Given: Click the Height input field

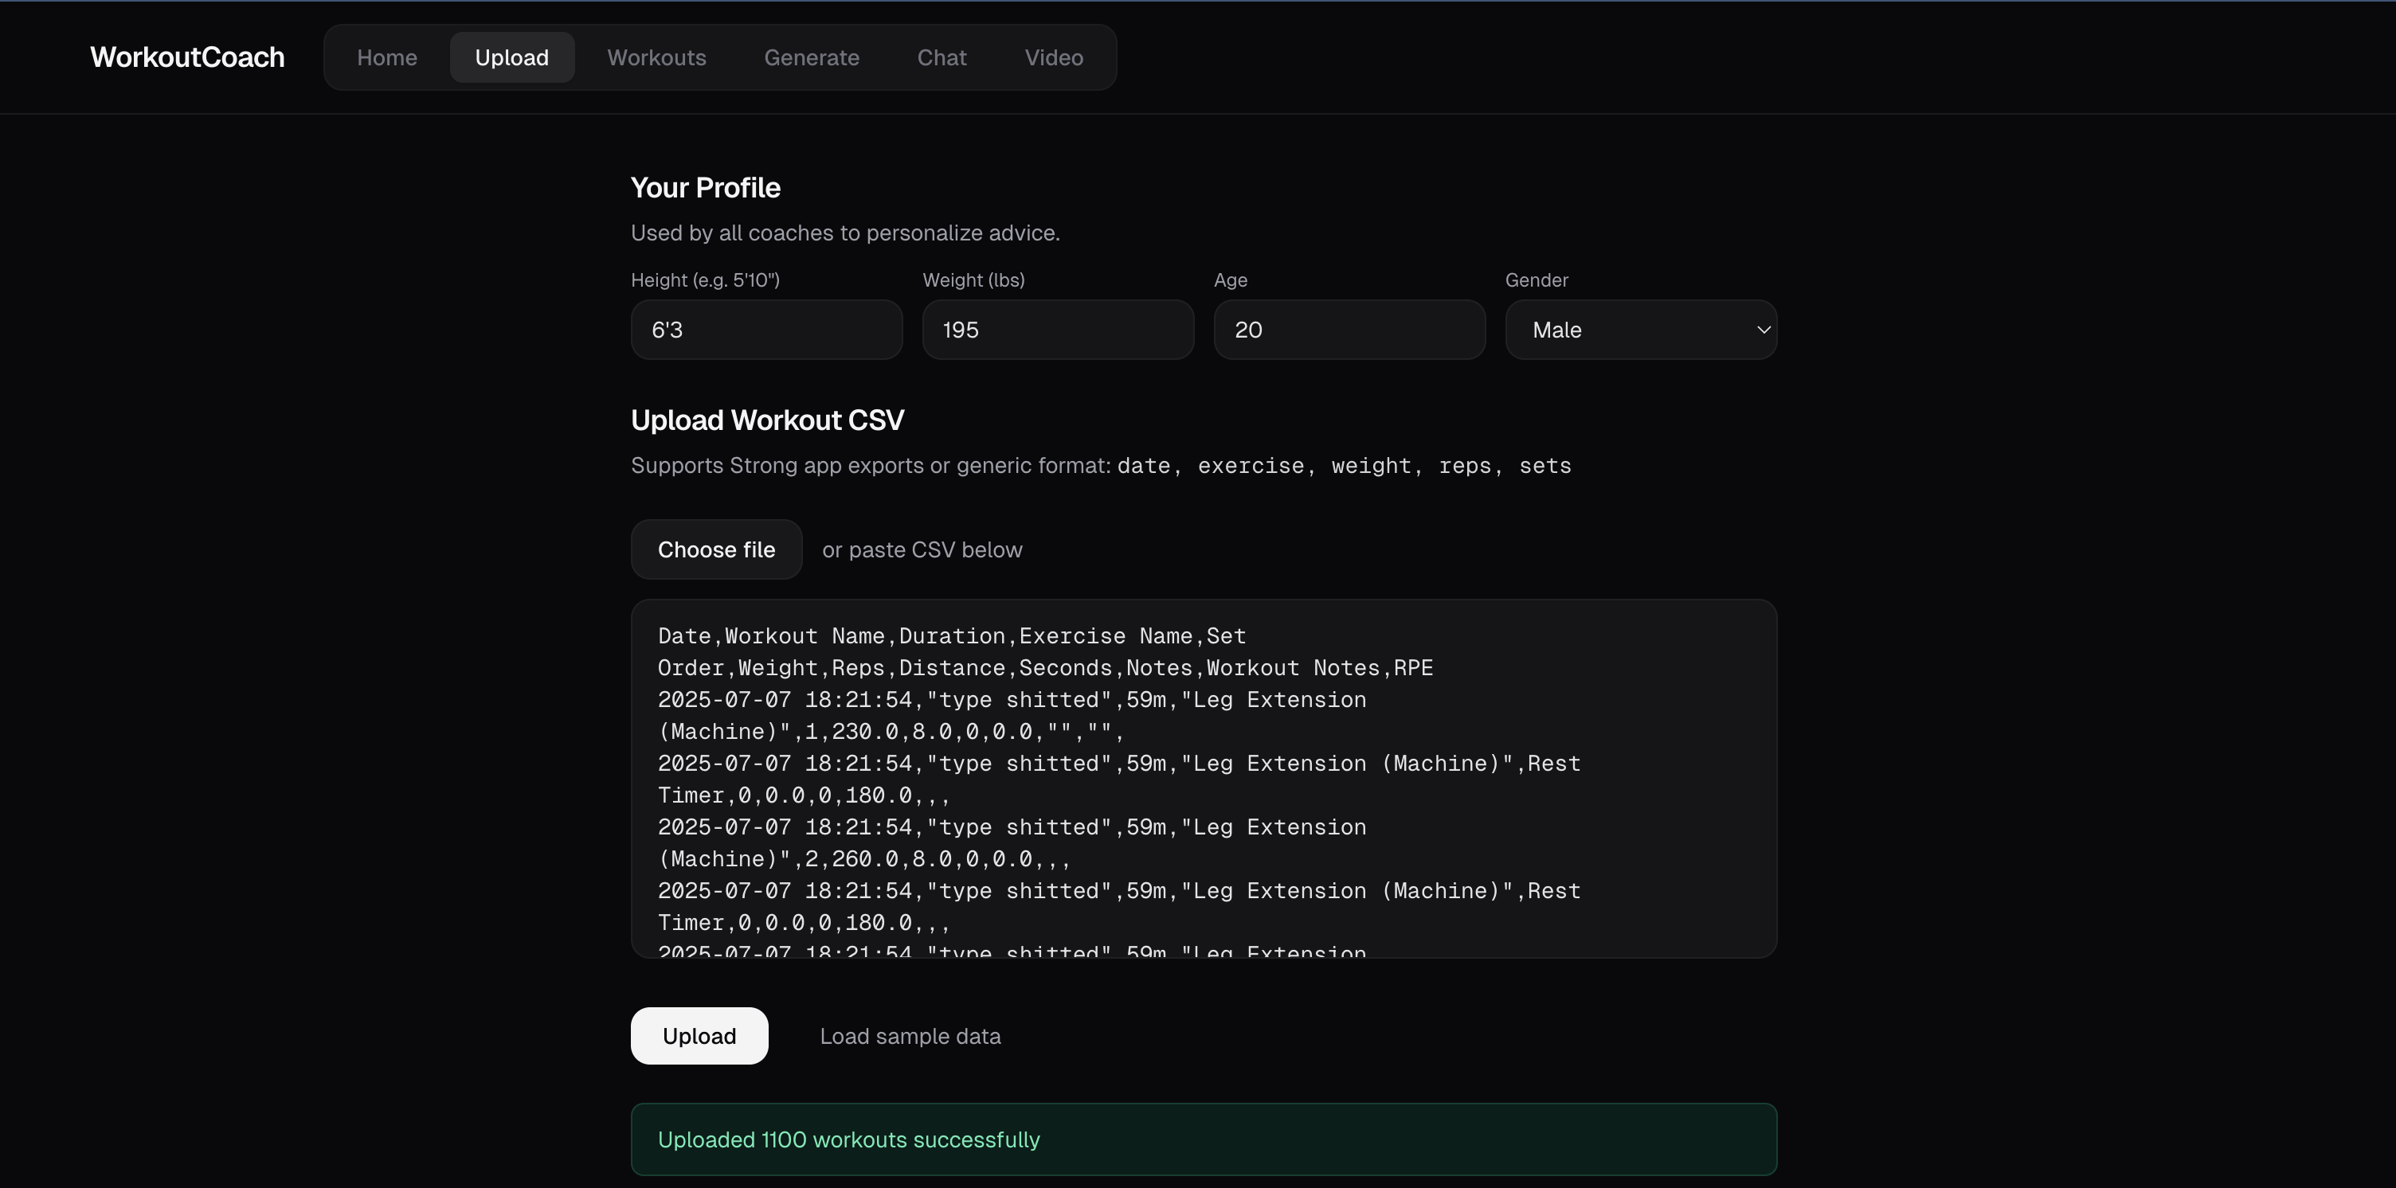Looking at the screenshot, I should pos(766,330).
